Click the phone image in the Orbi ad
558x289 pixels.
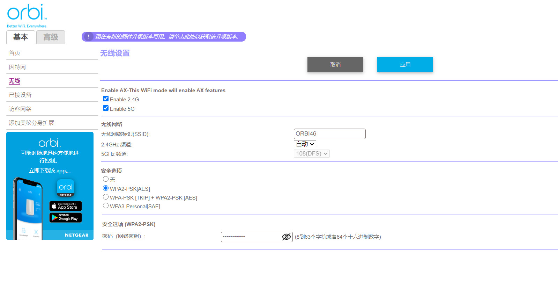coord(29,208)
